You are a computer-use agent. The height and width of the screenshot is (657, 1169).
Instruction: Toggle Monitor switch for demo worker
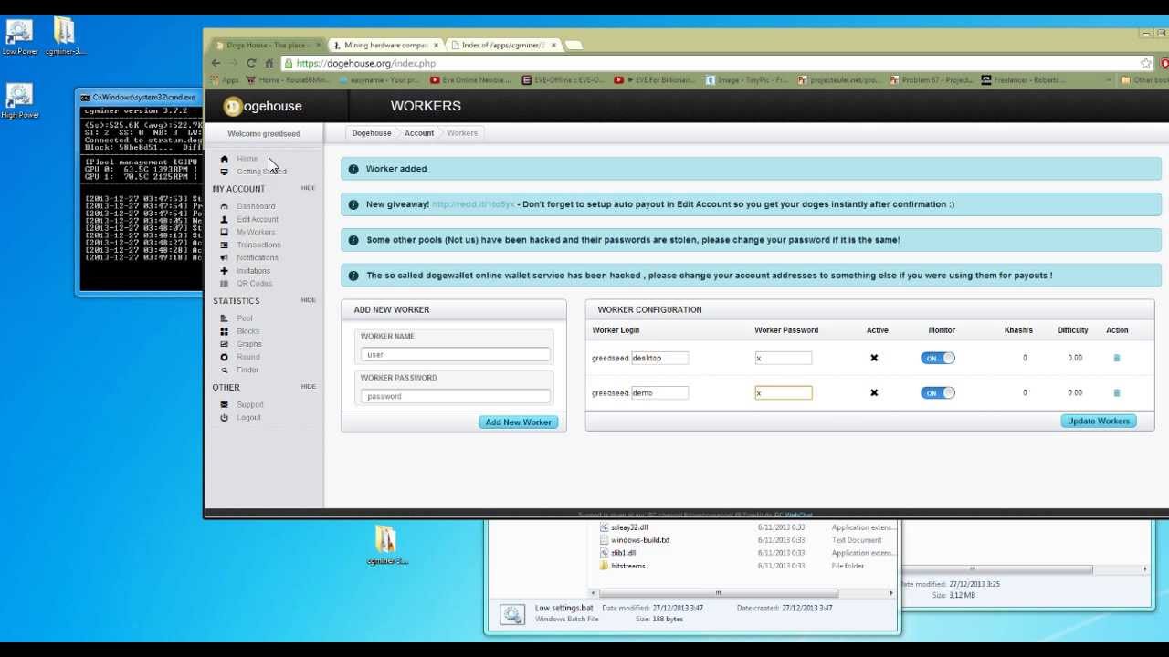tap(937, 392)
